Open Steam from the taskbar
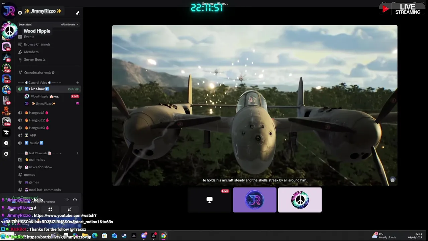This screenshot has width=428, height=241. pyautogui.click(x=124, y=236)
